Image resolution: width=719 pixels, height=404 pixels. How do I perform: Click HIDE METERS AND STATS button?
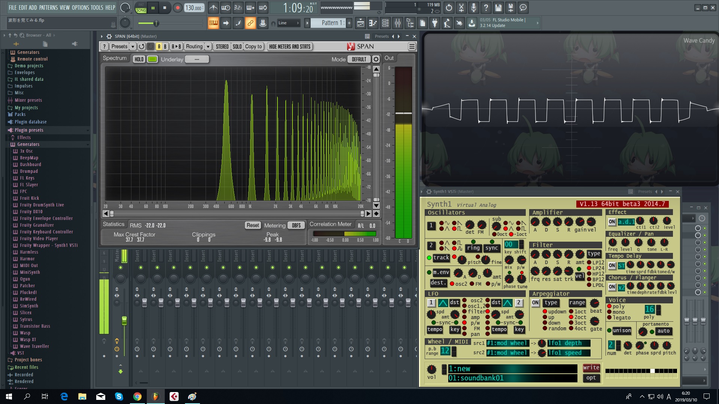(x=290, y=46)
